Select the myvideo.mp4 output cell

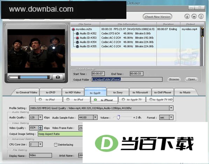189,29
